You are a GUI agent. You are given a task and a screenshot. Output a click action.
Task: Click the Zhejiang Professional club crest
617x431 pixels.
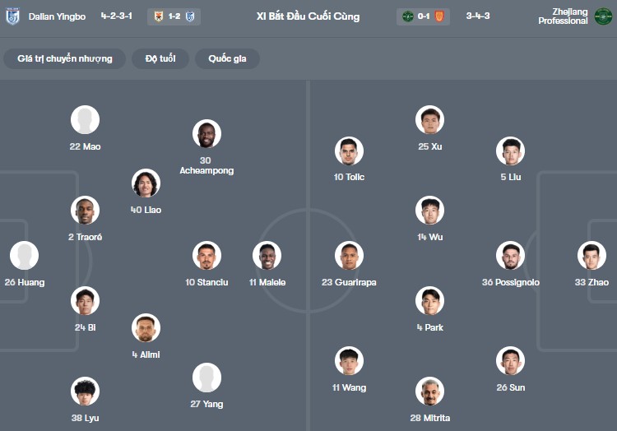603,16
